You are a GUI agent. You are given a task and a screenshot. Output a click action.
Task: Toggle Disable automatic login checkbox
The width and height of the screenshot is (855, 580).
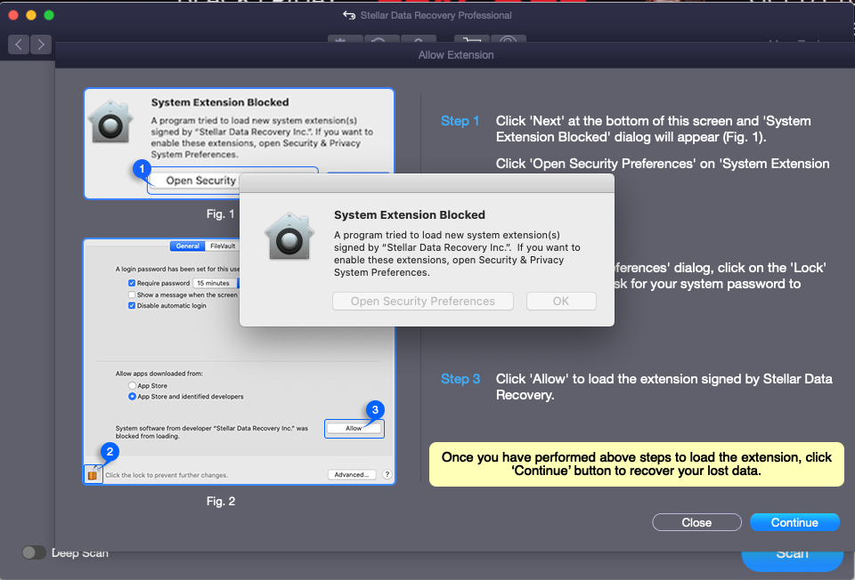click(132, 305)
